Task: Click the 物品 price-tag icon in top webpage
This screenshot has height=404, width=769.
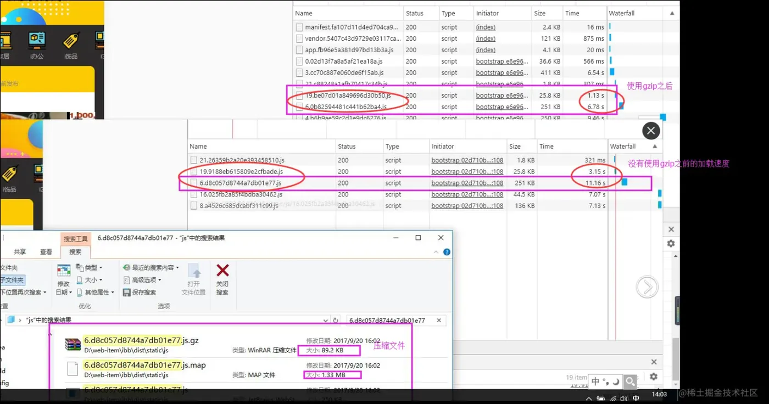Action: [x=71, y=40]
